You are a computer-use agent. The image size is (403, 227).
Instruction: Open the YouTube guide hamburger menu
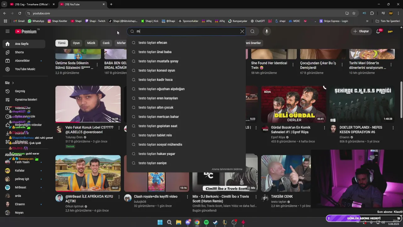[x=8, y=31]
